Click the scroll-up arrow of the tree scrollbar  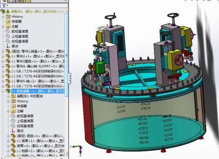(x=67, y=11)
